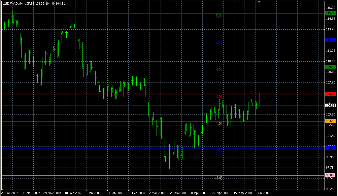
Task: Click the red 106.25 price tag
Action: click(330, 94)
